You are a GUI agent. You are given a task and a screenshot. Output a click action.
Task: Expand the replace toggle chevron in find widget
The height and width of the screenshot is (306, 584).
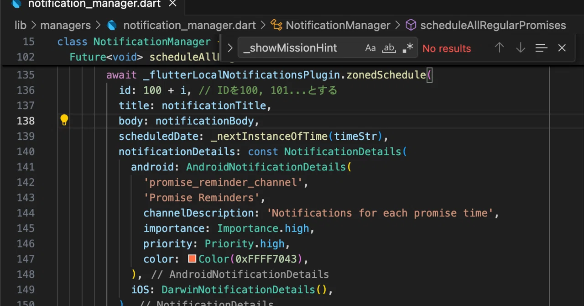tap(230, 48)
